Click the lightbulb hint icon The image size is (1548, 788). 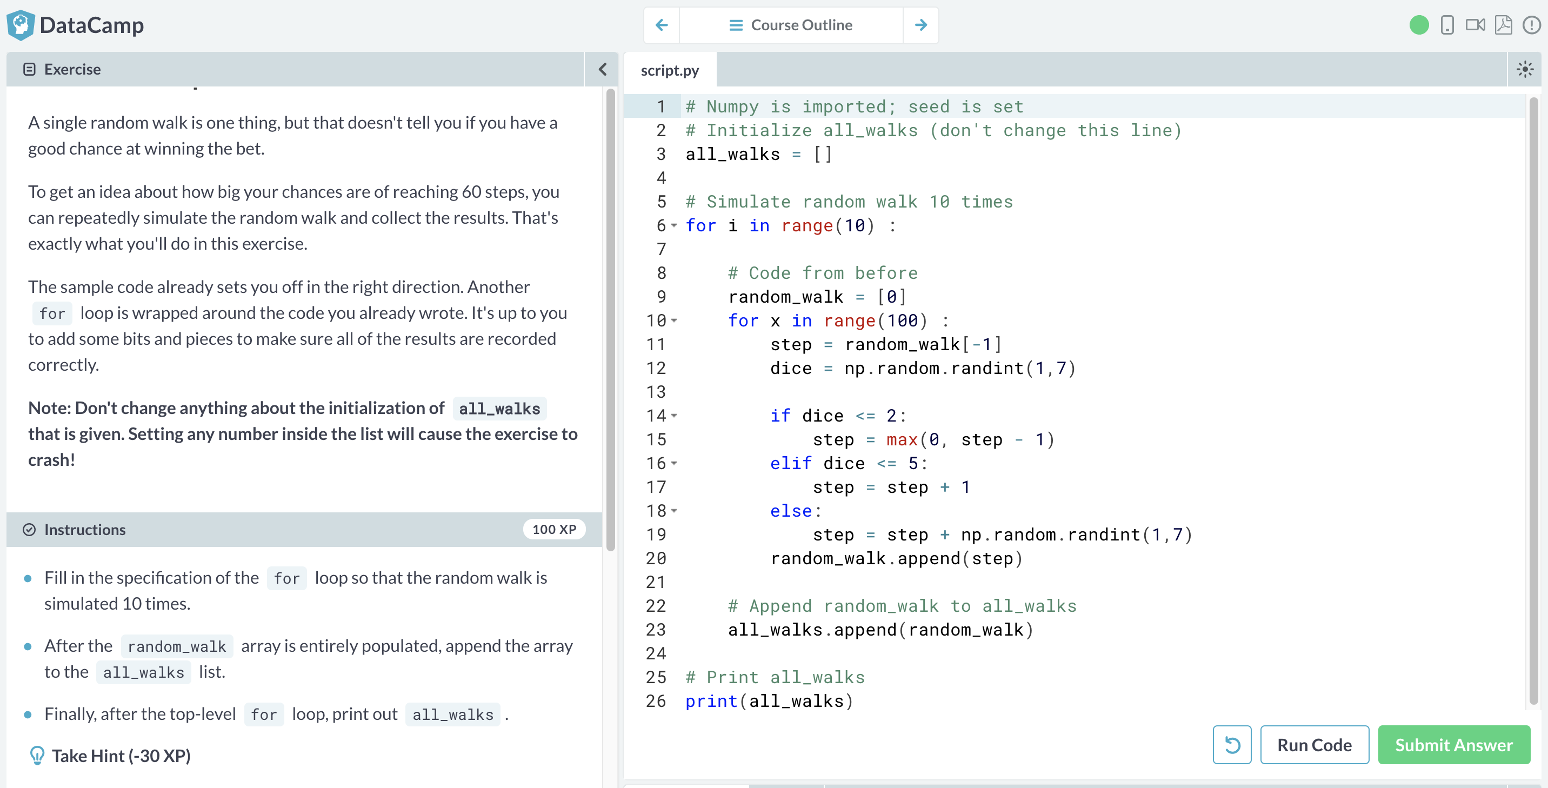pyautogui.click(x=37, y=756)
